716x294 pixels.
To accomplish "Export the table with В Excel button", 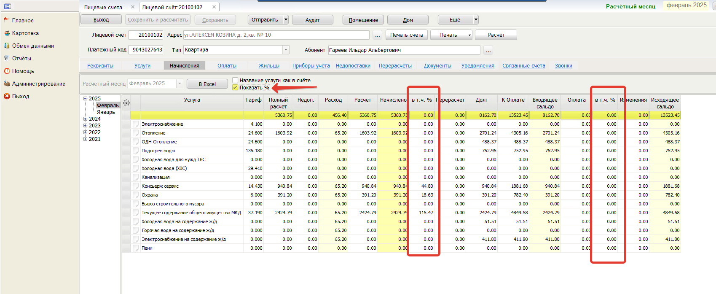I will pyautogui.click(x=207, y=84).
